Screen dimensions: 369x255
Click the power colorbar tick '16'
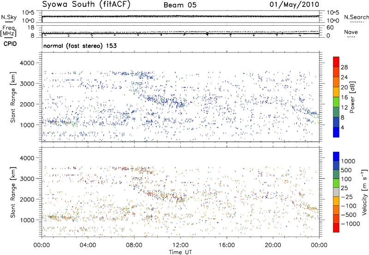344,98
